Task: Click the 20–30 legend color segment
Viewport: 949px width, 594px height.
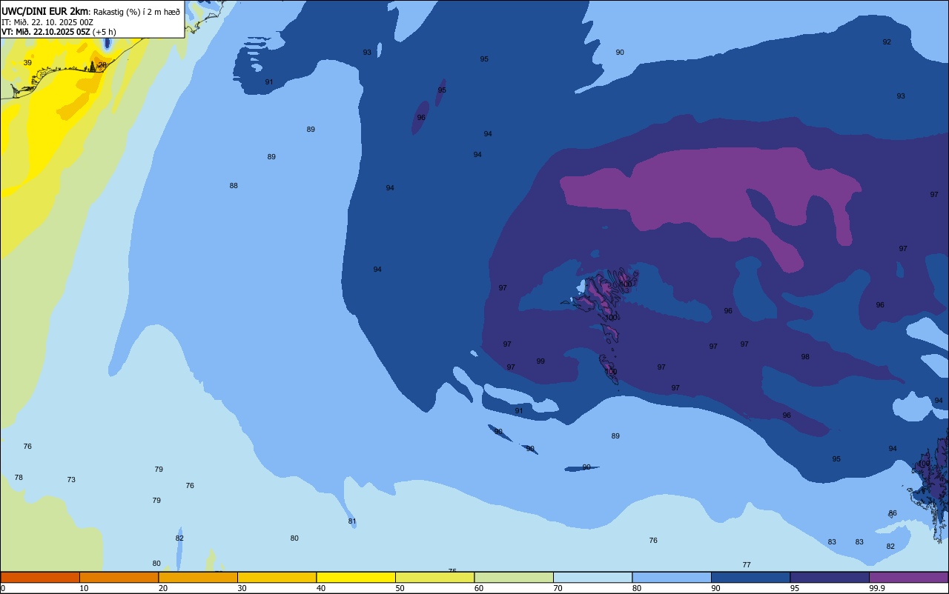Action: click(198, 577)
